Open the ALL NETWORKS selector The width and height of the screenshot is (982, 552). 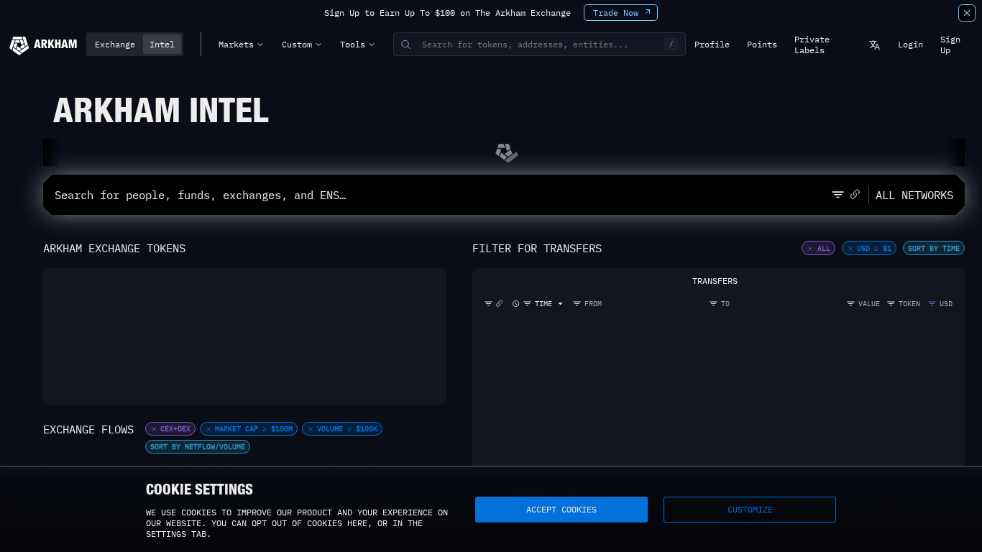click(x=914, y=195)
